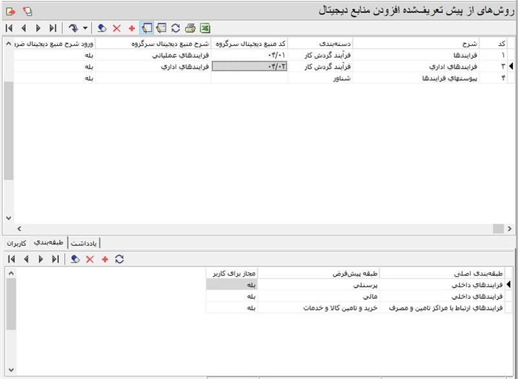Click the printer icon in top toolbar
This screenshot has height=379, width=518.
click(x=190, y=28)
